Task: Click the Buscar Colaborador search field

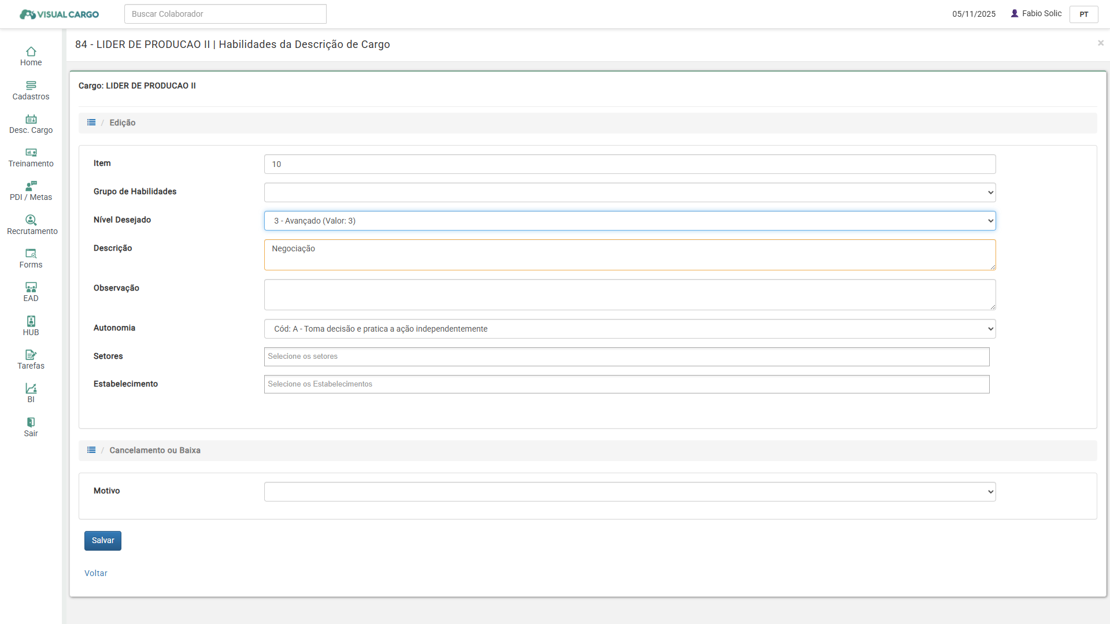Action: [x=225, y=14]
